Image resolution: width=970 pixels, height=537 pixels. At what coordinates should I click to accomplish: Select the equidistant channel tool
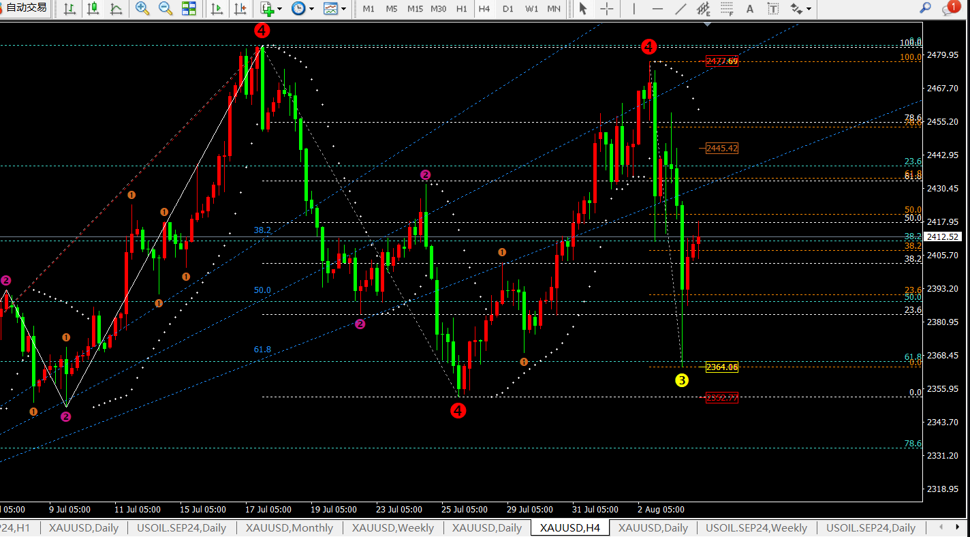[704, 8]
